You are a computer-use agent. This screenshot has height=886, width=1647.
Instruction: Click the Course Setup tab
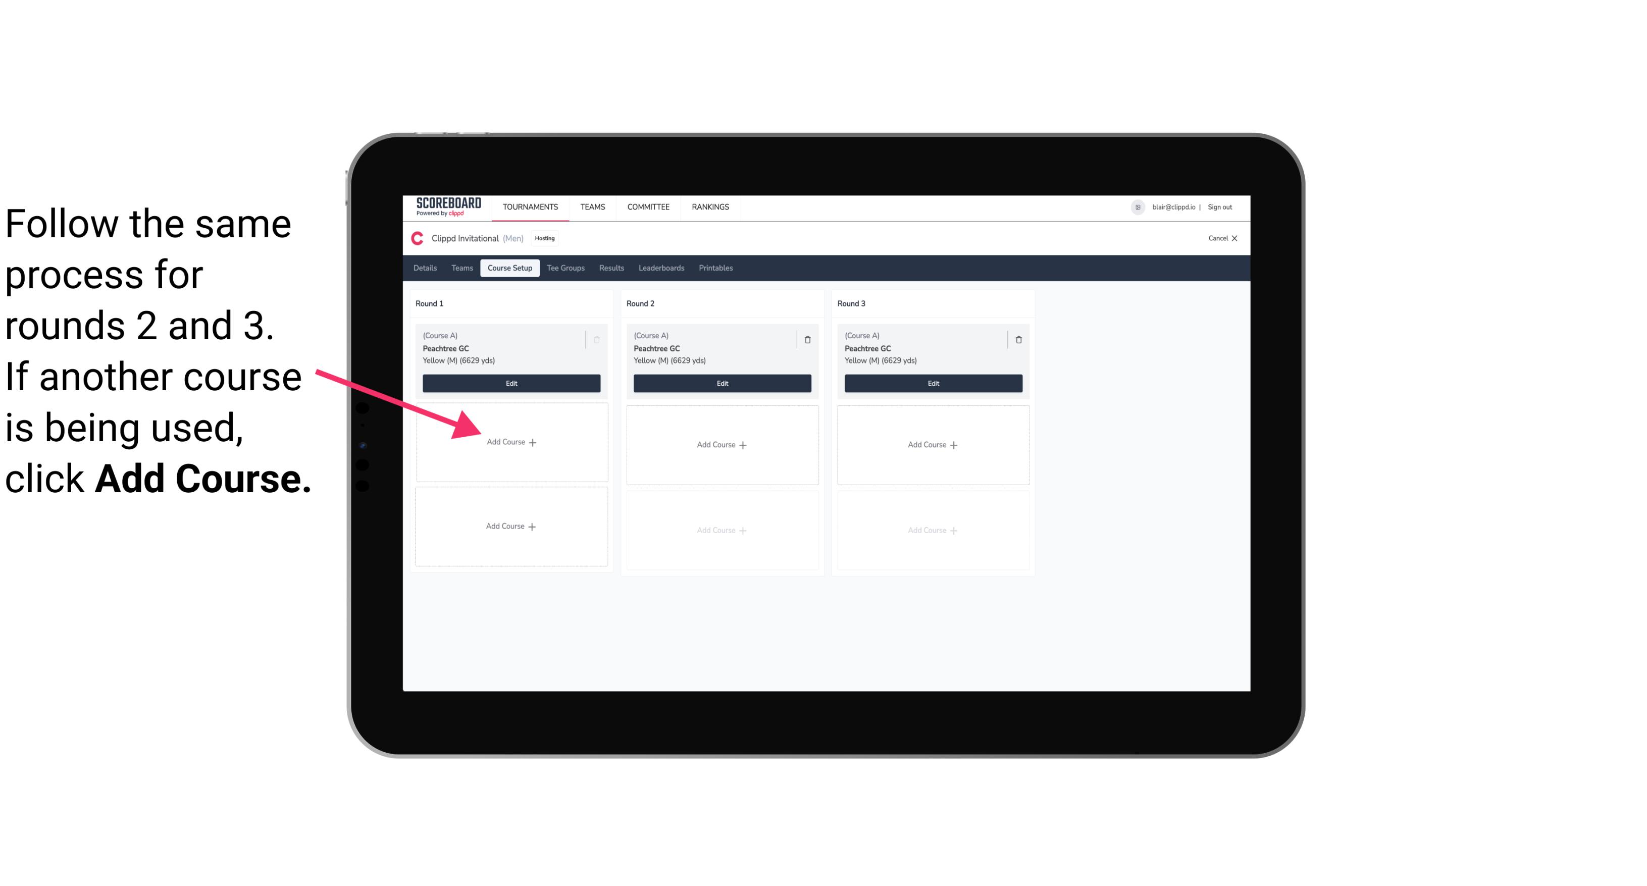click(x=509, y=269)
